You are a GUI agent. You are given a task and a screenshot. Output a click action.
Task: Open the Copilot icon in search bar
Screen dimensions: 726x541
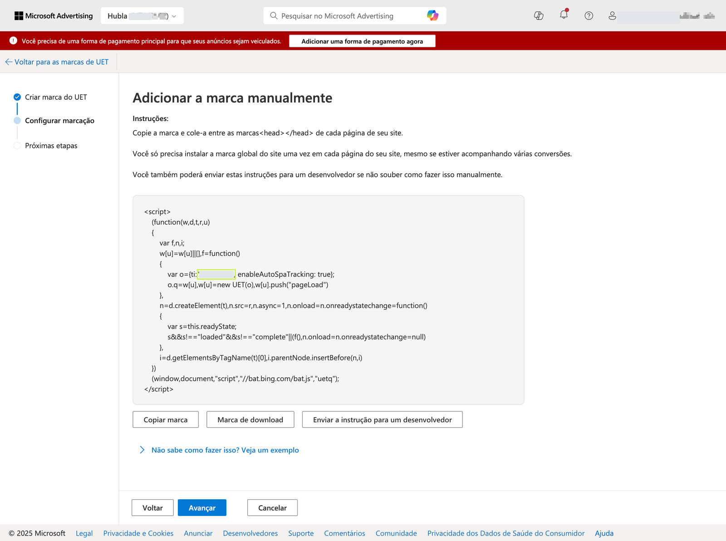click(432, 16)
